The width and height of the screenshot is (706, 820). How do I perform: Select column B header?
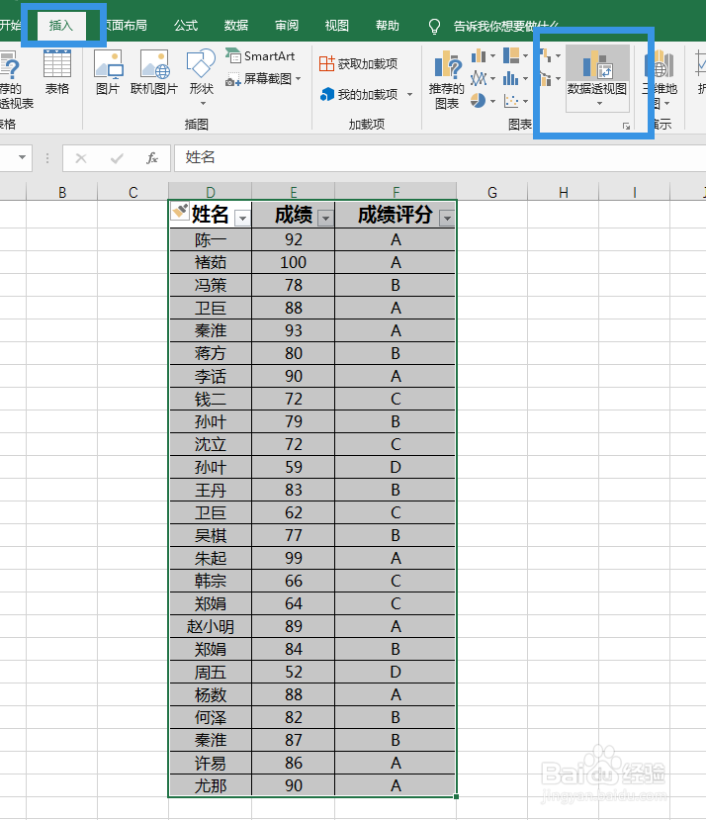[x=62, y=193]
